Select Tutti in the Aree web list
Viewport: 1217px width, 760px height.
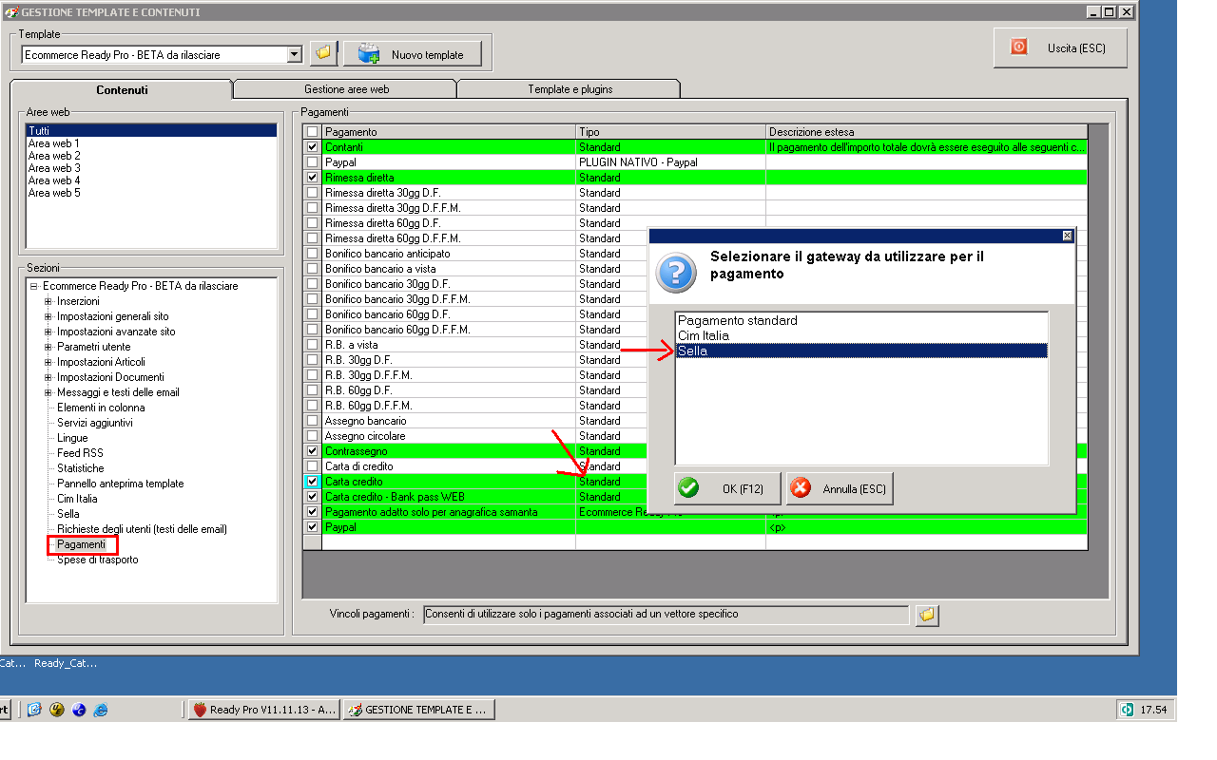tap(151, 130)
